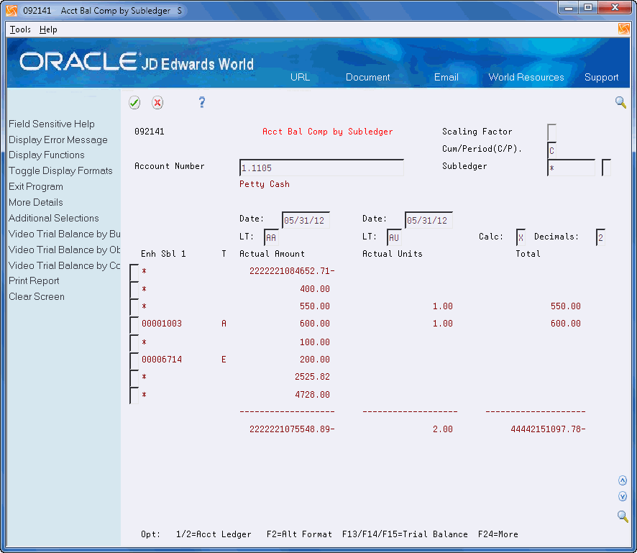Choose Video Trial Balance by Co
This screenshot has height=553, width=637.
tap(65, 265)
